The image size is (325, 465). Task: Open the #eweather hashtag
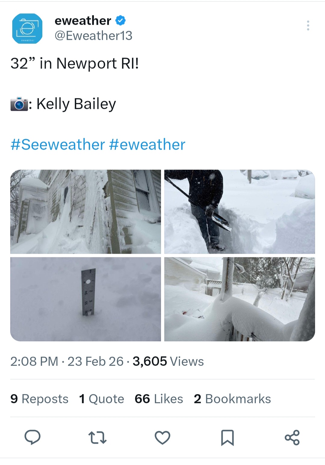[x=147, y=145]
